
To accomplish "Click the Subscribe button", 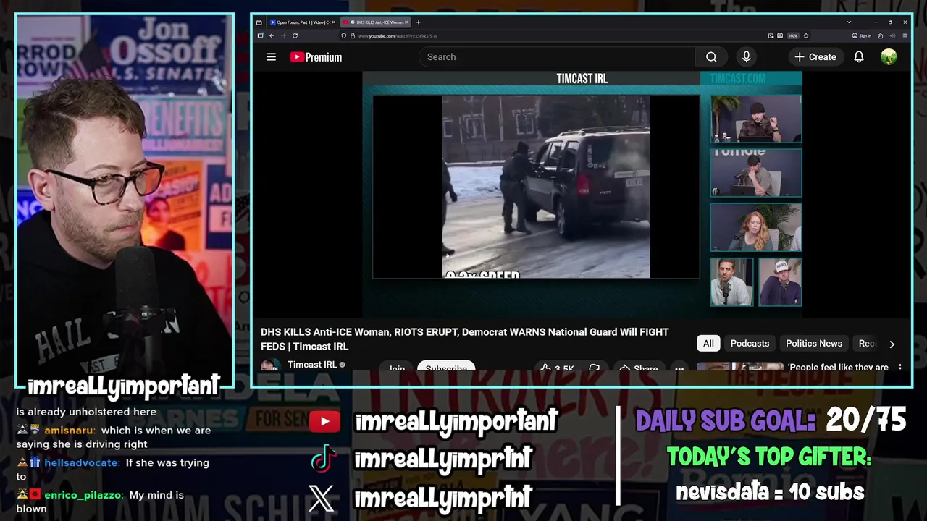I will pyautogui.click(x=446, y=366).
